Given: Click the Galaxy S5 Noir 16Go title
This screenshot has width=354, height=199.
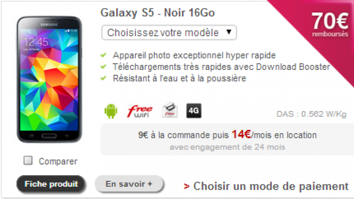Looking at the screenshot, I should click(158, 13).
